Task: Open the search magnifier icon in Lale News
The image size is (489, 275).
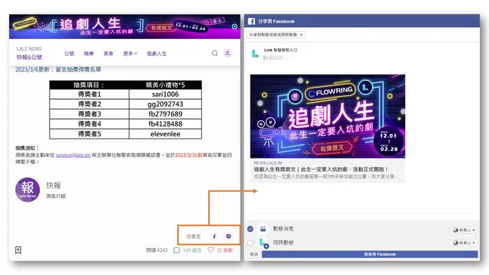Action: [215, 54]
